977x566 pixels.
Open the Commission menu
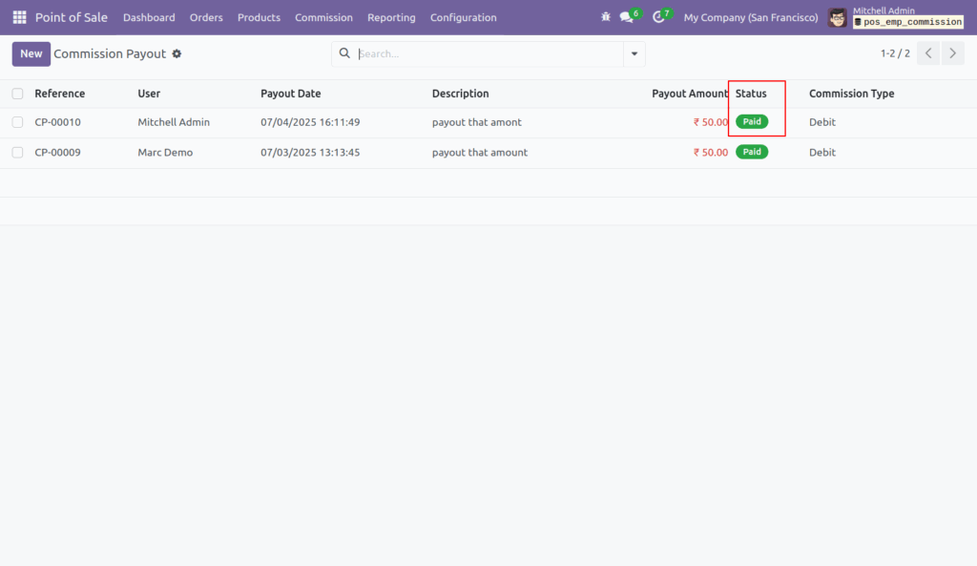click(x=323, y=17)
